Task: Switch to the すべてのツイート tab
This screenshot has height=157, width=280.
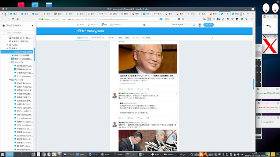Action: click(98, 38)
